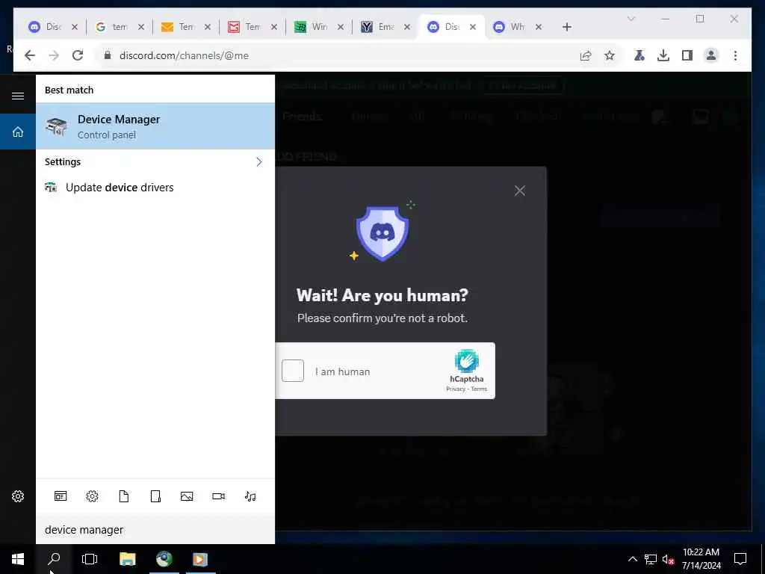The width and height of the screenshot is (765, 574).
Task: Switch to the 'Wh' Discord tab
Action: point(515,27)
